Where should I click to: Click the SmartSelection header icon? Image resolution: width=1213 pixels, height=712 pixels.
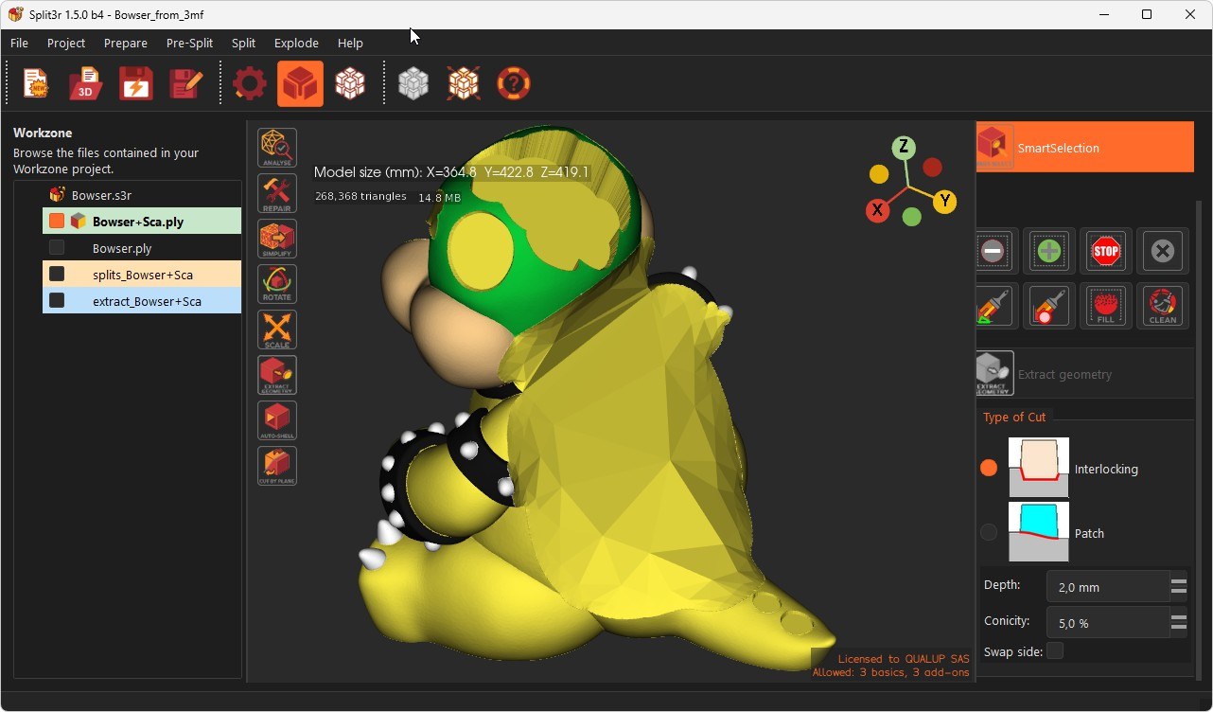point(994,147)
